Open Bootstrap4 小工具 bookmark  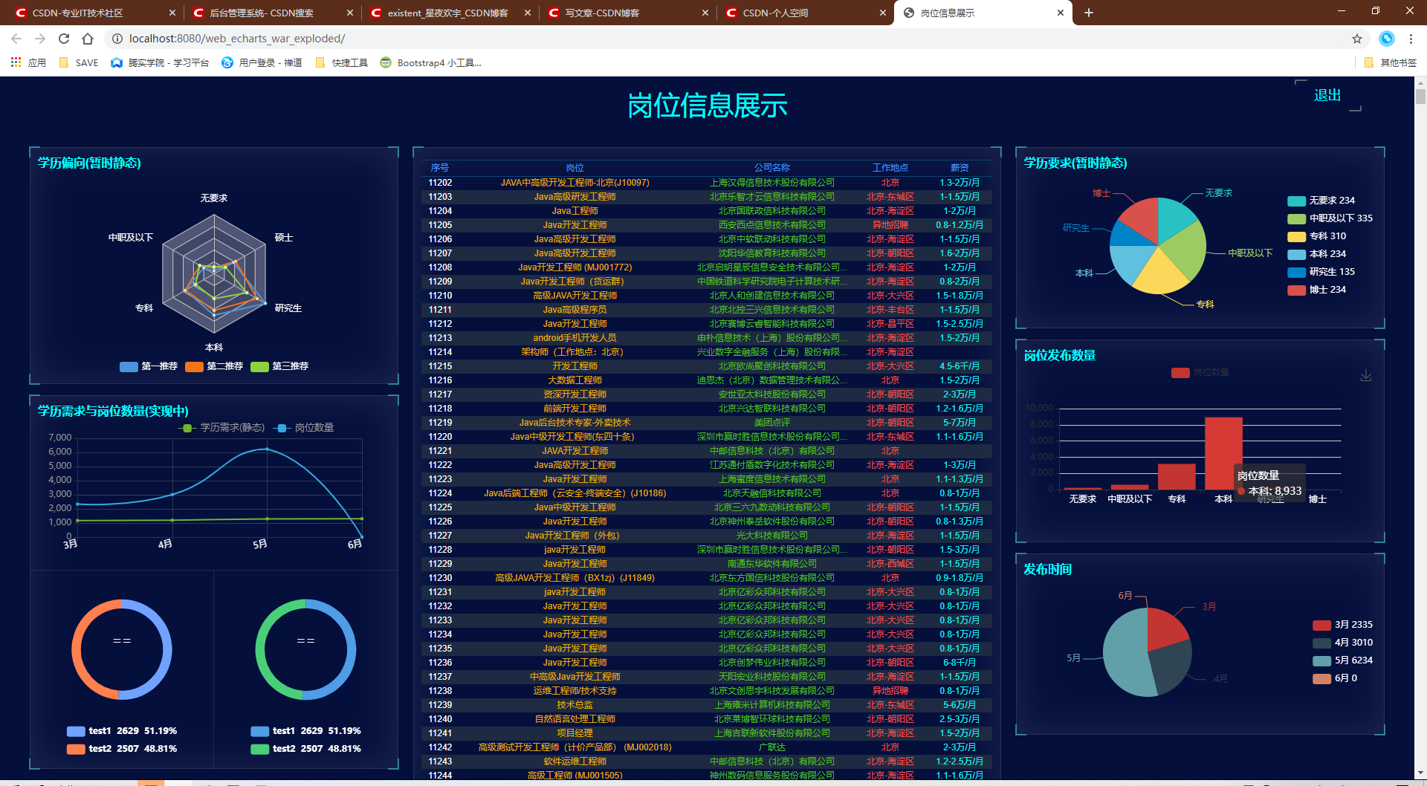[x=431, y=63]
